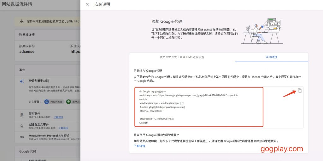Viewport: 323px width, 161px height.
Task: Click the 网站数据流详情 page title
Action: click(17, 4)
